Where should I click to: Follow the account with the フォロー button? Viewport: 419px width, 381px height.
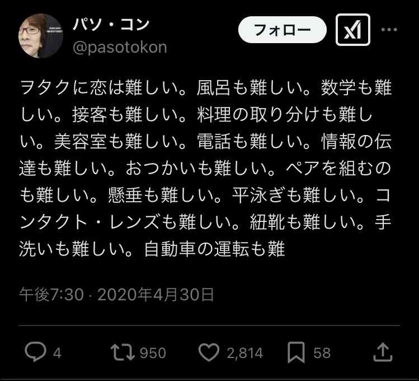[282, 30]
